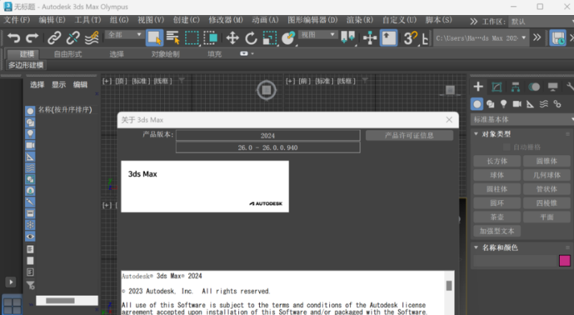The width and height of the screenshot is (574, 315).
Task: Click the pink object color swatch
Action: 564,260
